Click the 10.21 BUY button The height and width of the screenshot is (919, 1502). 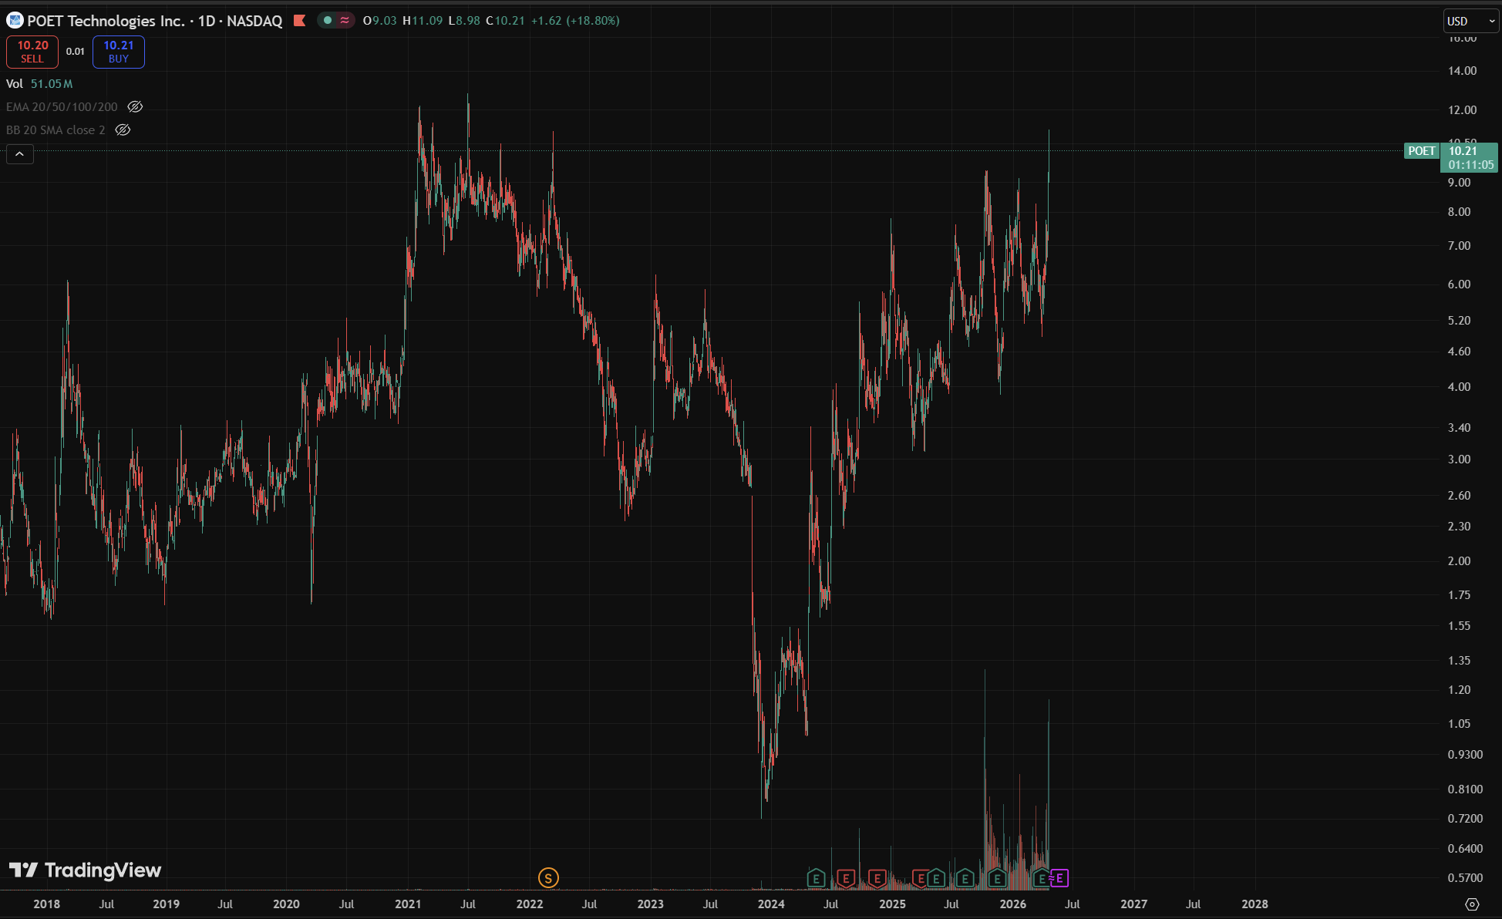click(x=119, y=52)
